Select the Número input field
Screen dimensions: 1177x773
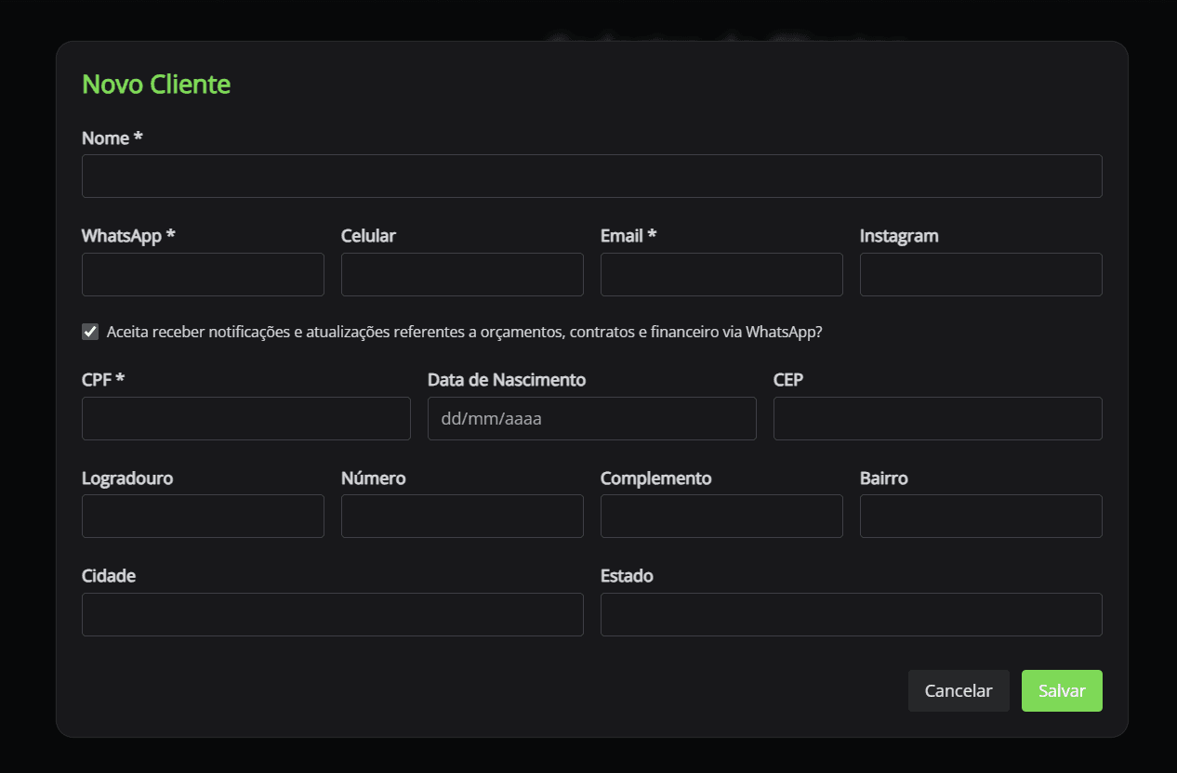(x=462, y=517)
